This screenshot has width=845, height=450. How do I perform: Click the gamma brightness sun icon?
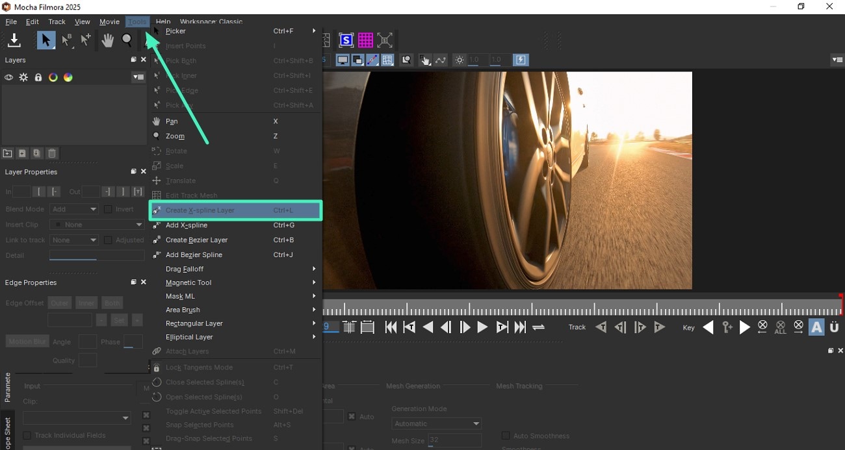(x=459, y=60)
